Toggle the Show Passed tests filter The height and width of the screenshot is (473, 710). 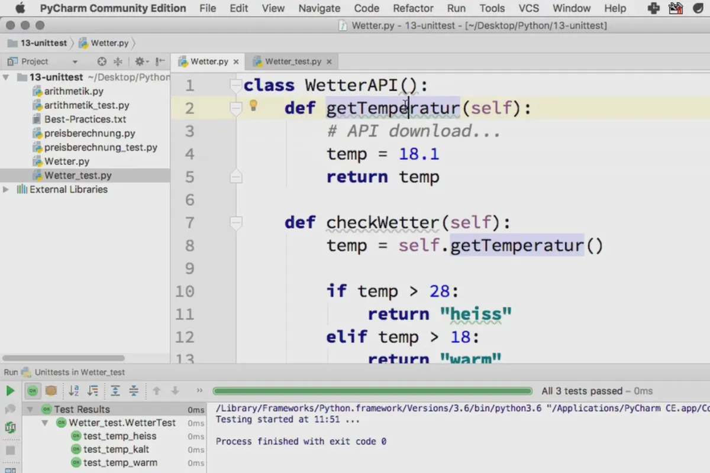(x=33, y=391)
